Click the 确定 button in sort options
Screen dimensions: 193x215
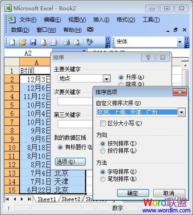[133, 193]
